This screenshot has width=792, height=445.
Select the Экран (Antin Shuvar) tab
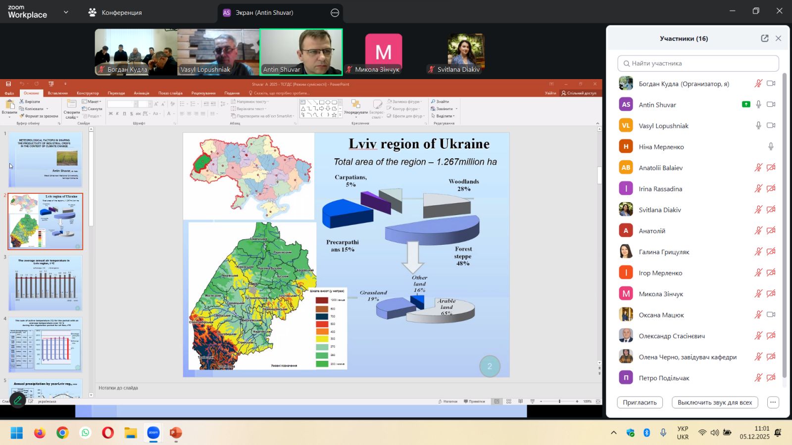coord(264,13)
